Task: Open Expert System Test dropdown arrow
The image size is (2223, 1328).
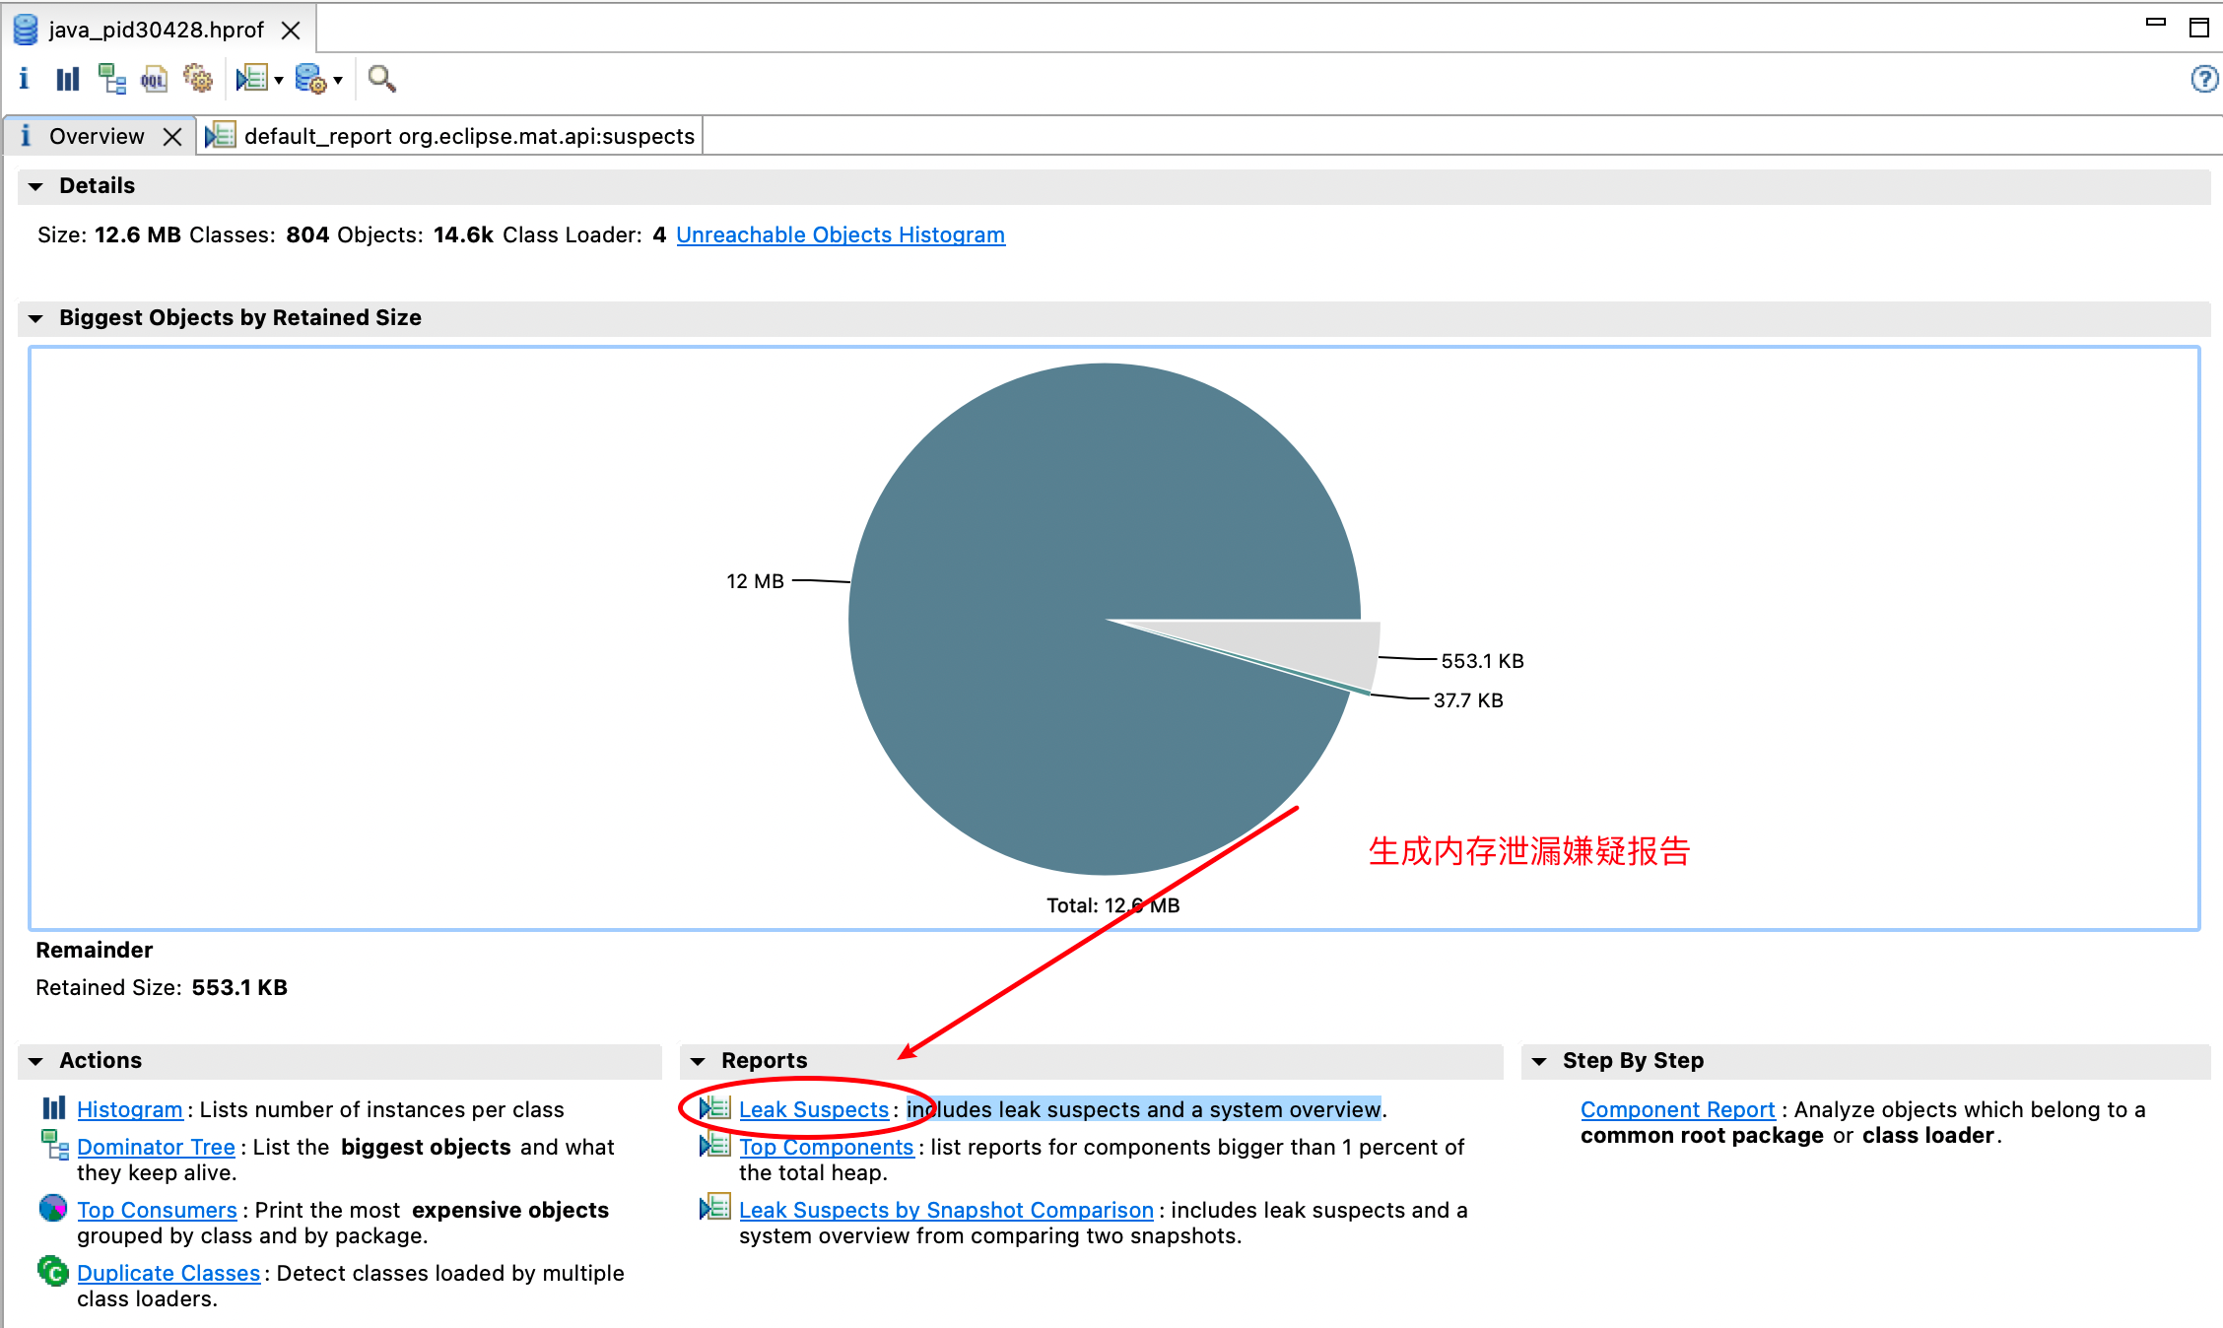Action: (279, 81)
